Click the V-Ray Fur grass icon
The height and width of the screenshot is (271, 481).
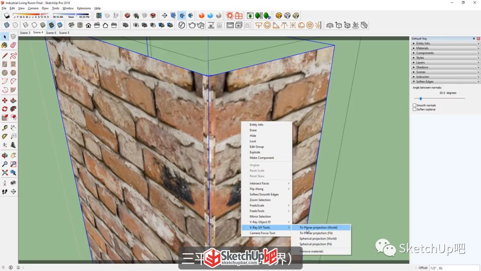click(355, 25)
